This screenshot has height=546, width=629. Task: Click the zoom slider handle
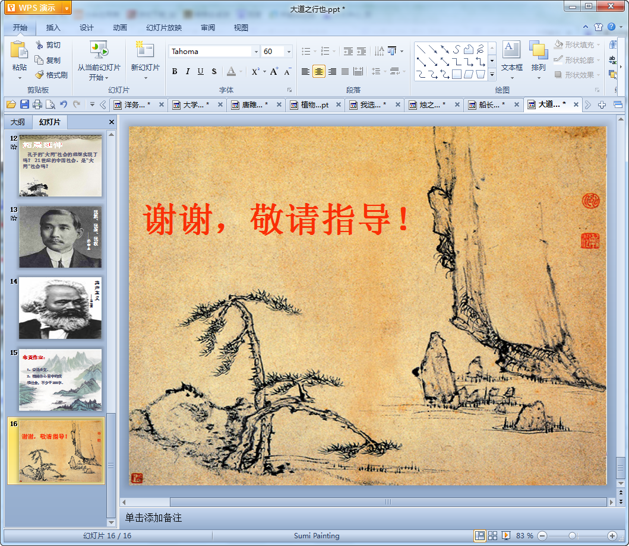pos(573,535)
